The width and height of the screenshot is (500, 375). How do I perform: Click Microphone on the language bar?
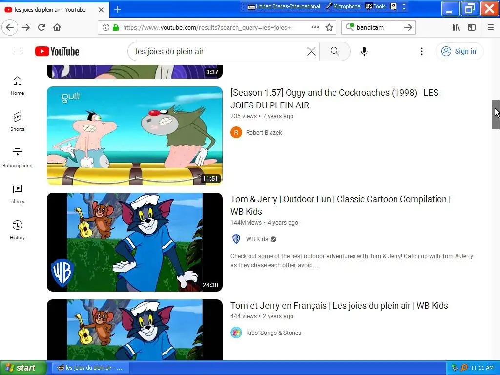coord(343,6)
